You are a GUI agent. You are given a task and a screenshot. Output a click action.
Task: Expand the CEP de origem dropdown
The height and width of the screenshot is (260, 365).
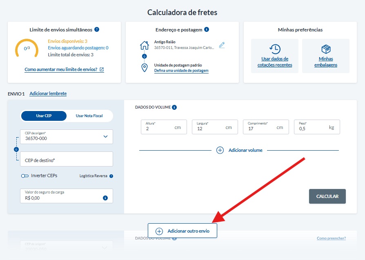(x=105, y=137)
